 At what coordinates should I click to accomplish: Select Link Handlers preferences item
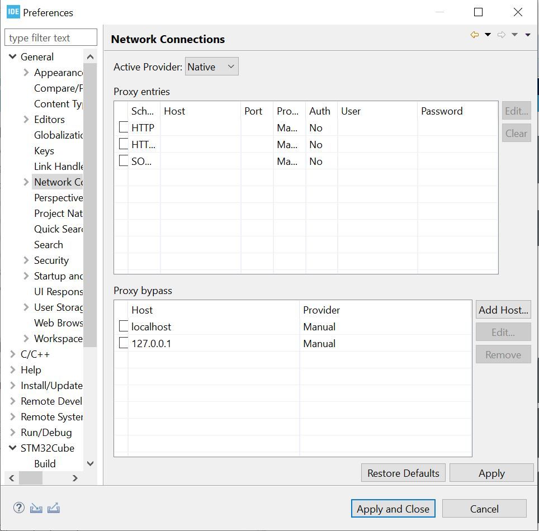(58, 167)
